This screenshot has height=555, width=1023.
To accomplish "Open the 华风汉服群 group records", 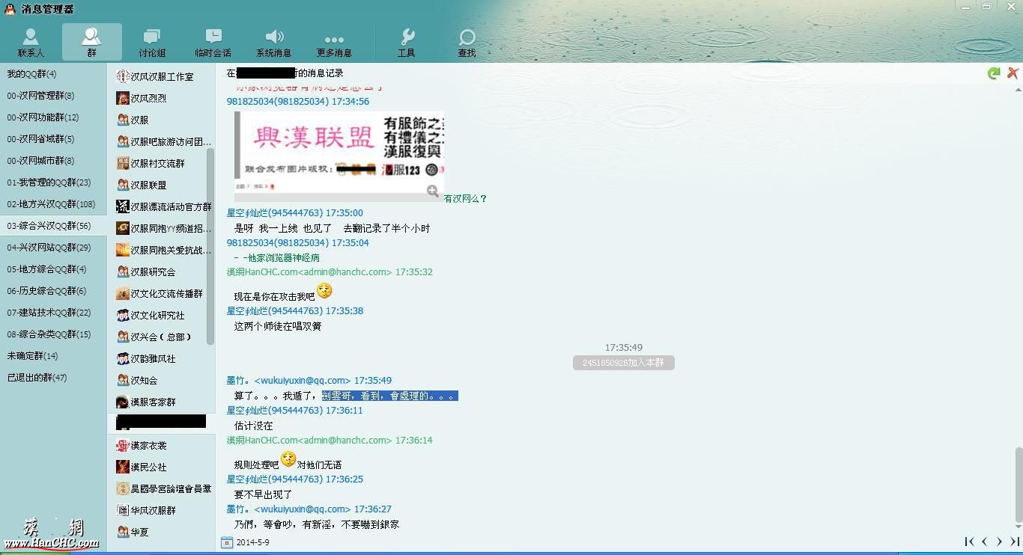I will point(153,510).
